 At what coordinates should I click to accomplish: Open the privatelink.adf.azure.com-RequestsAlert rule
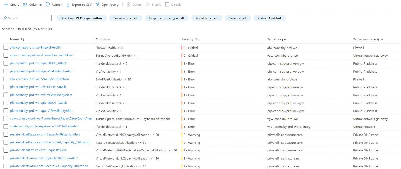(38, 150)
